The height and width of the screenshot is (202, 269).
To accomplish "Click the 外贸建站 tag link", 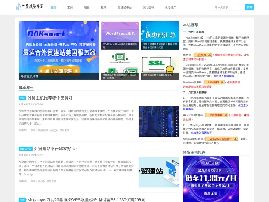I will coord(51,181).
